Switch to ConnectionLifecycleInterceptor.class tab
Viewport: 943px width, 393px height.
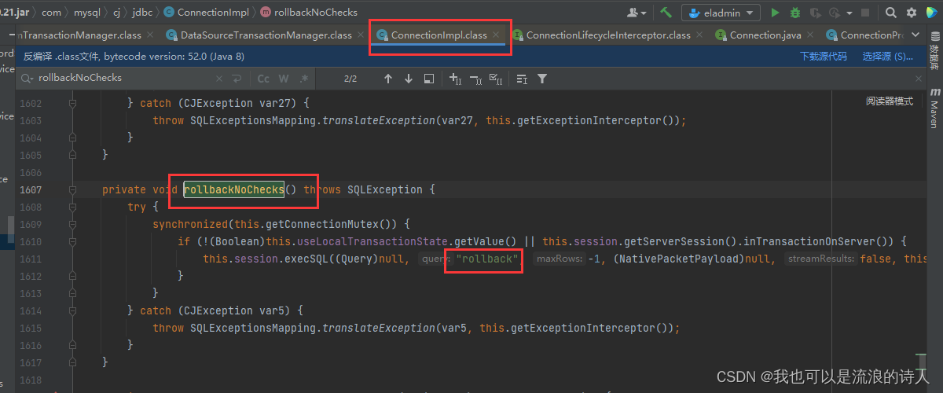[x=608, y=35]
